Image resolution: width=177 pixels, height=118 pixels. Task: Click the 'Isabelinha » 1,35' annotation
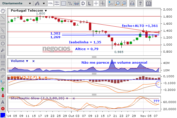85,42
